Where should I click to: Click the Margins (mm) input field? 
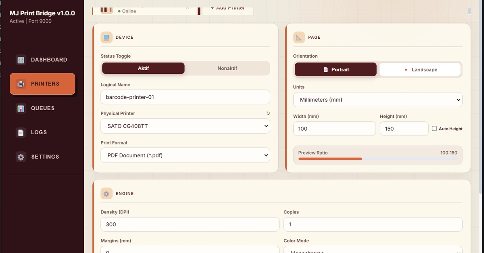click(190, 250)
